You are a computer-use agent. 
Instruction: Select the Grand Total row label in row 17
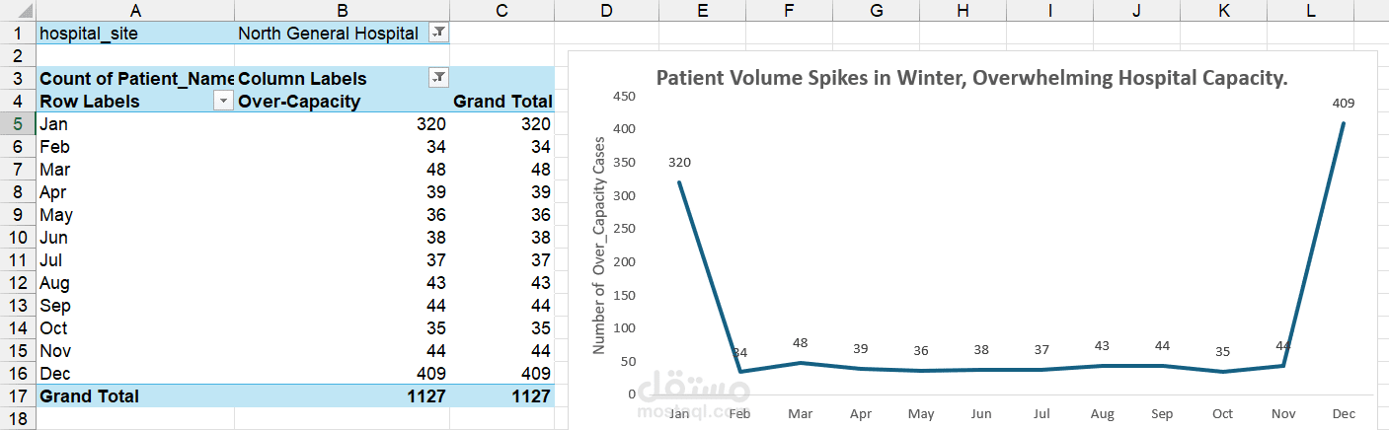(x=90, y=396)
